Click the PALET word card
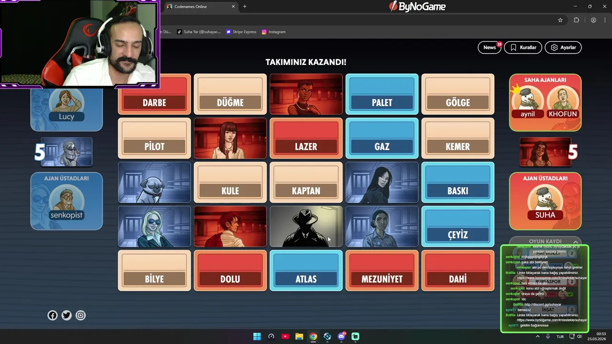Image resolution: width=612 pixels, height=344 pixels. pos(382,95)
